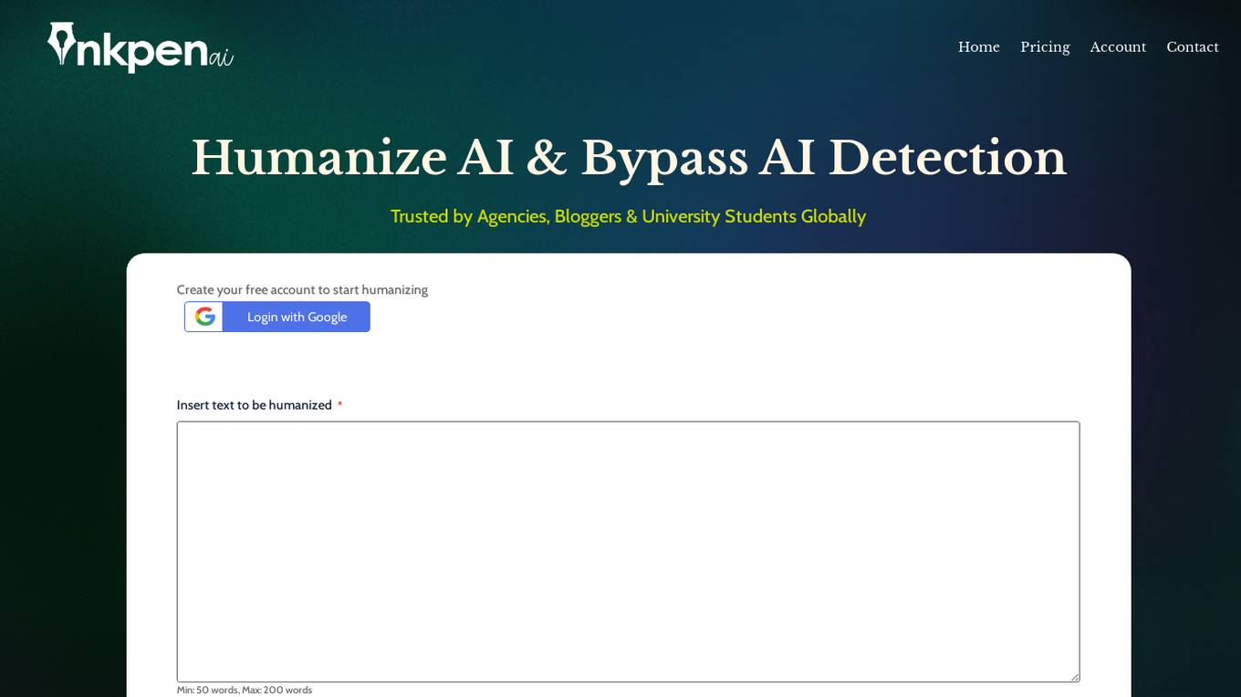Open the Home menu item
The height and width of the screenshot is (697, 1241).
pyautogui.click(x=979, y=47)
